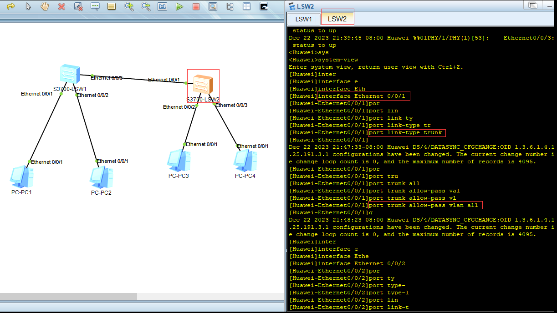
Task: Toggle the grid display icon
Action: coord(246,6)
